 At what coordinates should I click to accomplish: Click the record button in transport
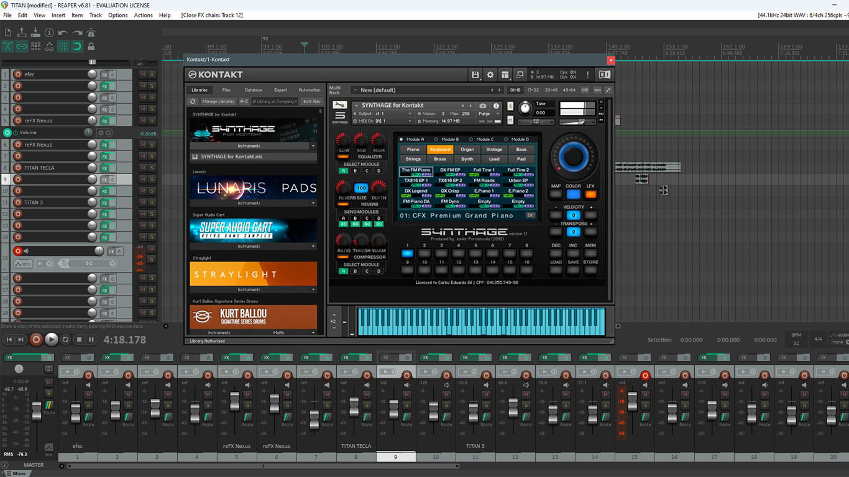pyautogui.click(x=36, y=339)
